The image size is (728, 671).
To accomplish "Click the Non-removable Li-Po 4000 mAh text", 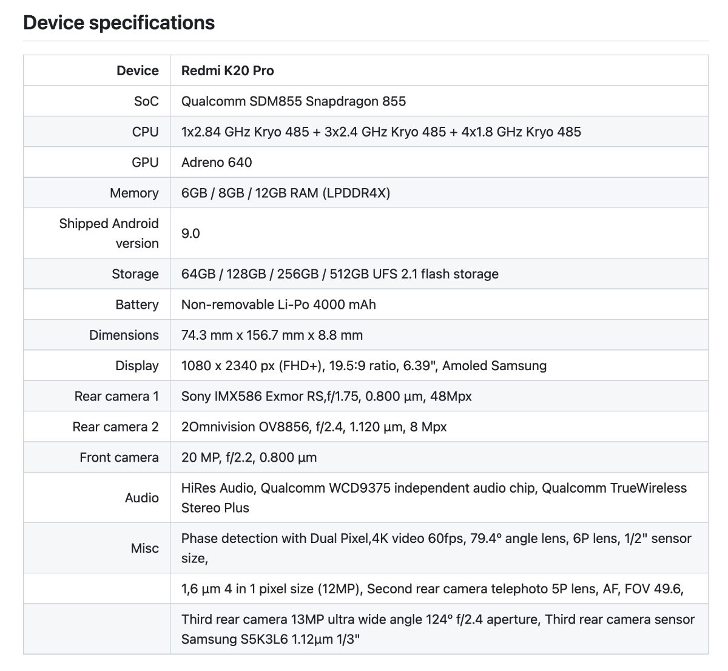I will tap(278, 305).
